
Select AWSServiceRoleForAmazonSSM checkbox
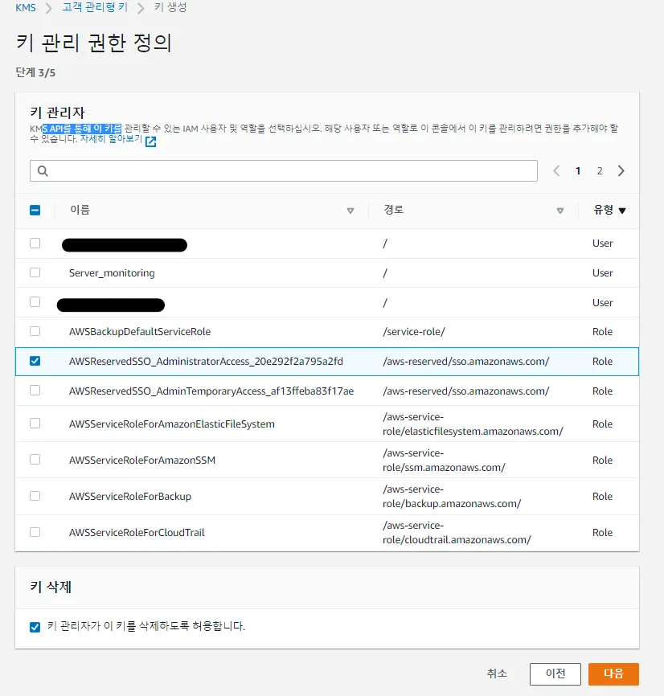pos(35,460)
